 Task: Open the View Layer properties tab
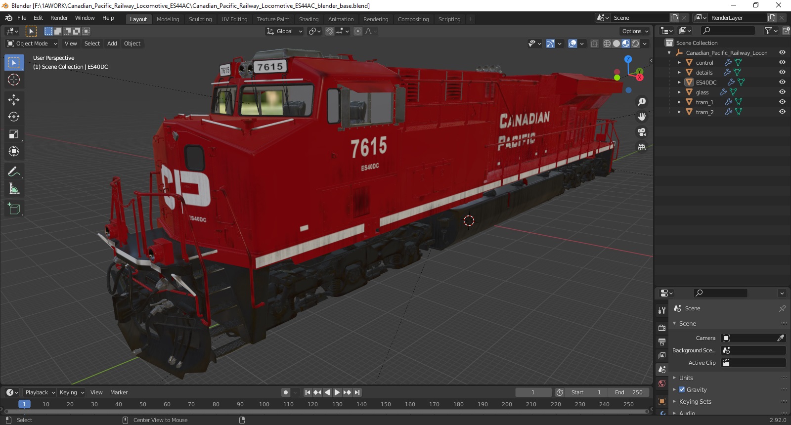point(662,355)
